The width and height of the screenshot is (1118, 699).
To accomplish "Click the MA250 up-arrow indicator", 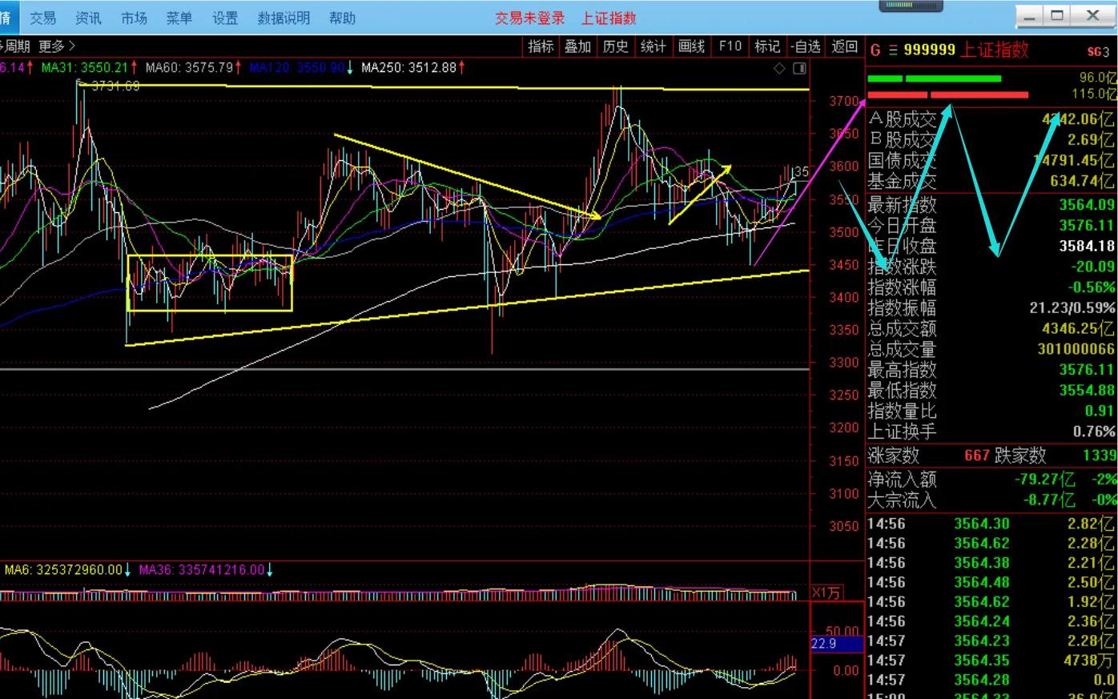I will (461, 67).
